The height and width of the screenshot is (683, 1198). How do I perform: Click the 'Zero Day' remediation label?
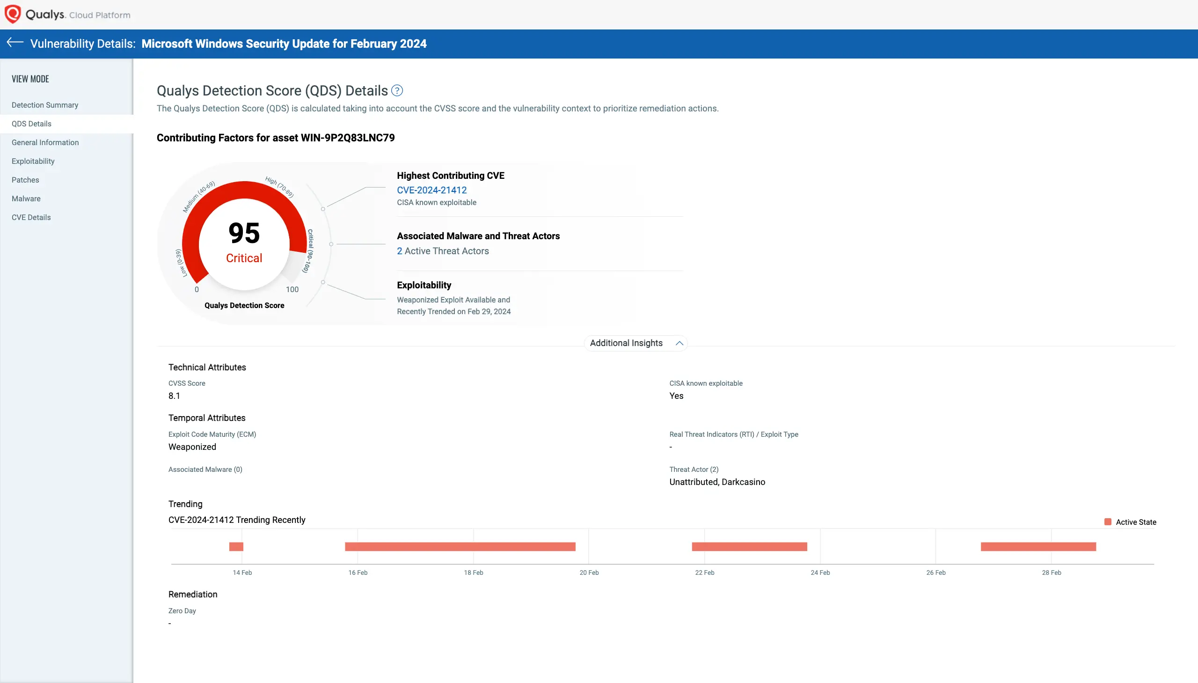click(x=182, y=611)
